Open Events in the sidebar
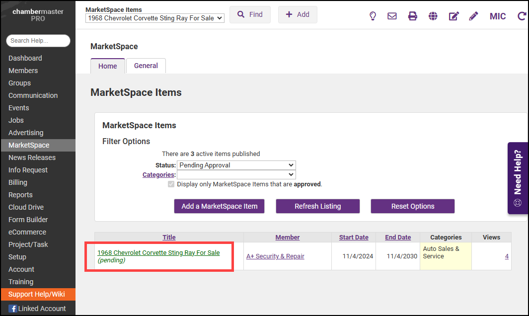Image resolution: width=529 pixels, height=316 pixels. [x=19, y=108]
